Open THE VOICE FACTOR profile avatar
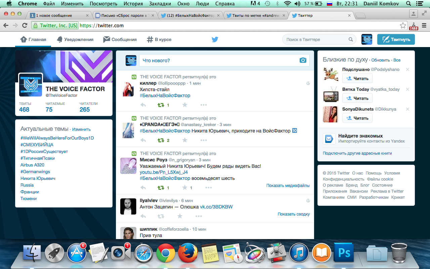The height and width of the screenshot is (269, 430). click(31, 85)
